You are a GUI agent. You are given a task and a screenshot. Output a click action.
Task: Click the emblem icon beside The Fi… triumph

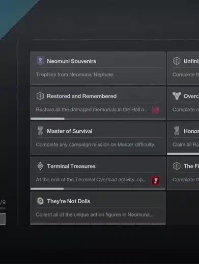click(x=177, y=166)
